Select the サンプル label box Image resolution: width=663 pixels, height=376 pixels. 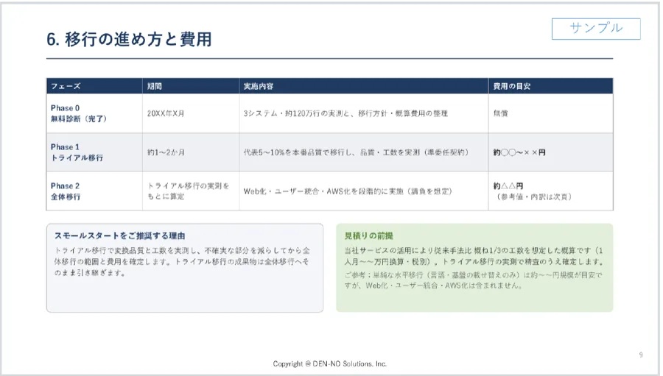coord(596,29)
